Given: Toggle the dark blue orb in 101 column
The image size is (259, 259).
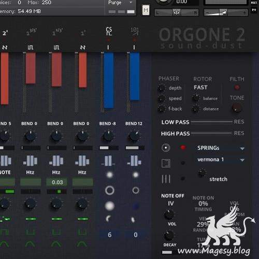Looking at the screenshot, I should (x=136, y=206).
